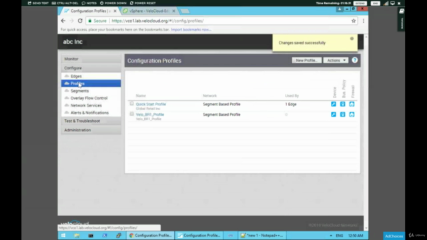Screen dimensions: 427x240
Task: Open Firewall settings for Velo_BR1_Profile
Action: click(352, 115)
